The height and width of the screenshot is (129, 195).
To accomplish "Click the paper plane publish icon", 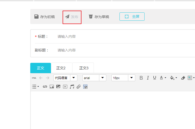I will (67, 17).
